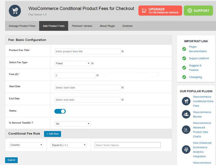Screen dimensions: 216x165
Task: Open the Suggest A Feature link
Action: coord(195,68)
